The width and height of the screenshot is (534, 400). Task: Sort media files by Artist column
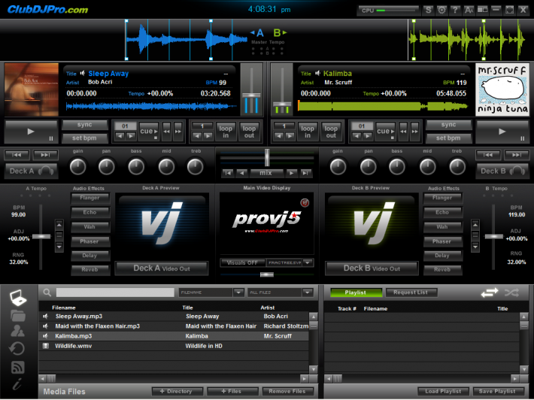268,308
